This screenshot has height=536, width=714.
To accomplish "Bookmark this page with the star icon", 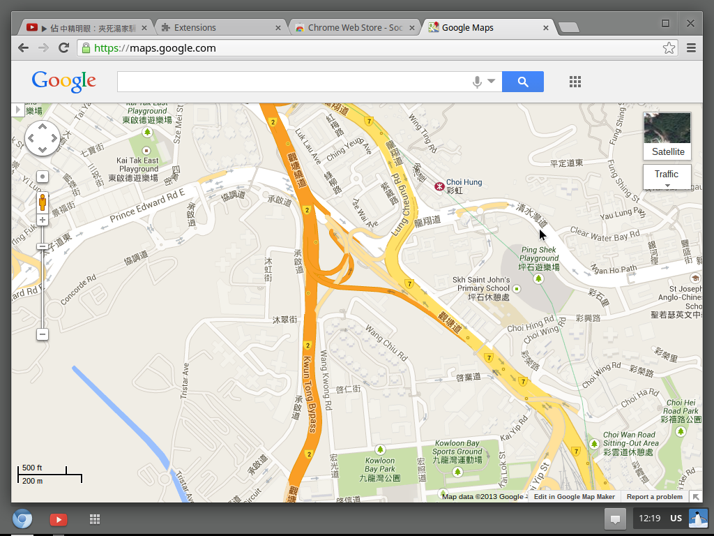I will click(669, 48).
